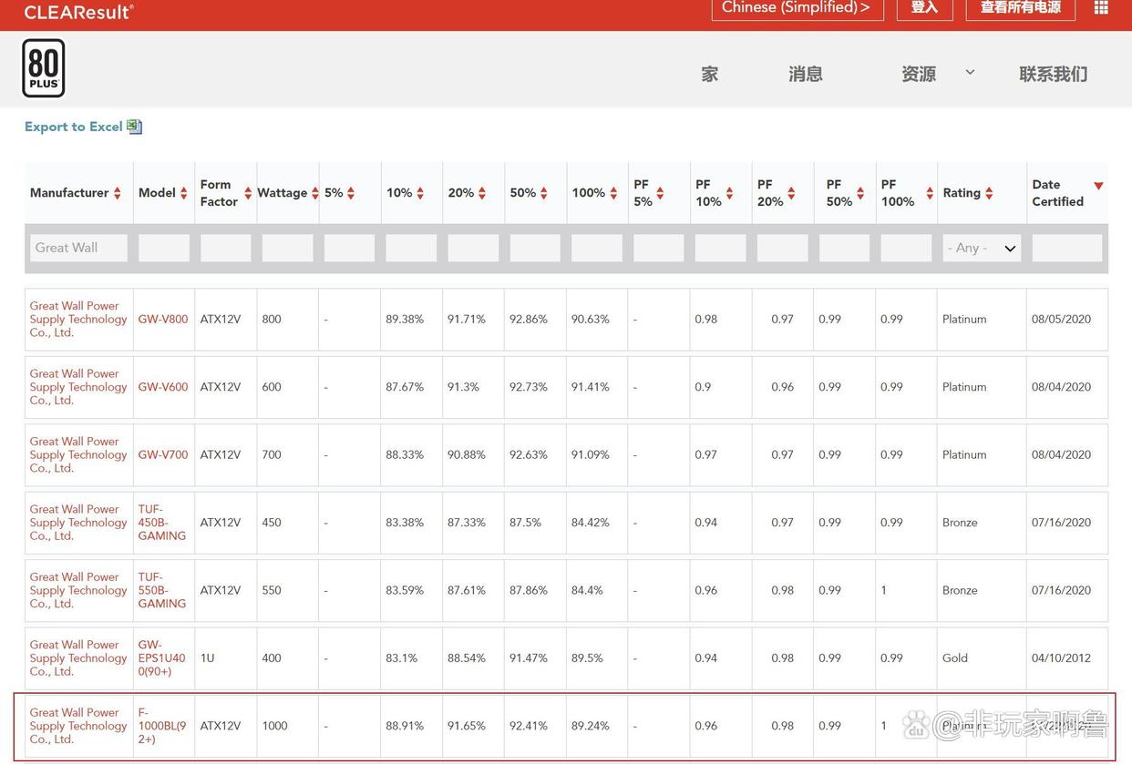This screenshot has height=764, width=1132.
Task: Sort by Wattage column arrows
Action: pyautogui.click(x=315, y=193)
